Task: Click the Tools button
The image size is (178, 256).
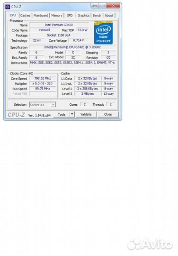Action: click(x=62, y=114)
